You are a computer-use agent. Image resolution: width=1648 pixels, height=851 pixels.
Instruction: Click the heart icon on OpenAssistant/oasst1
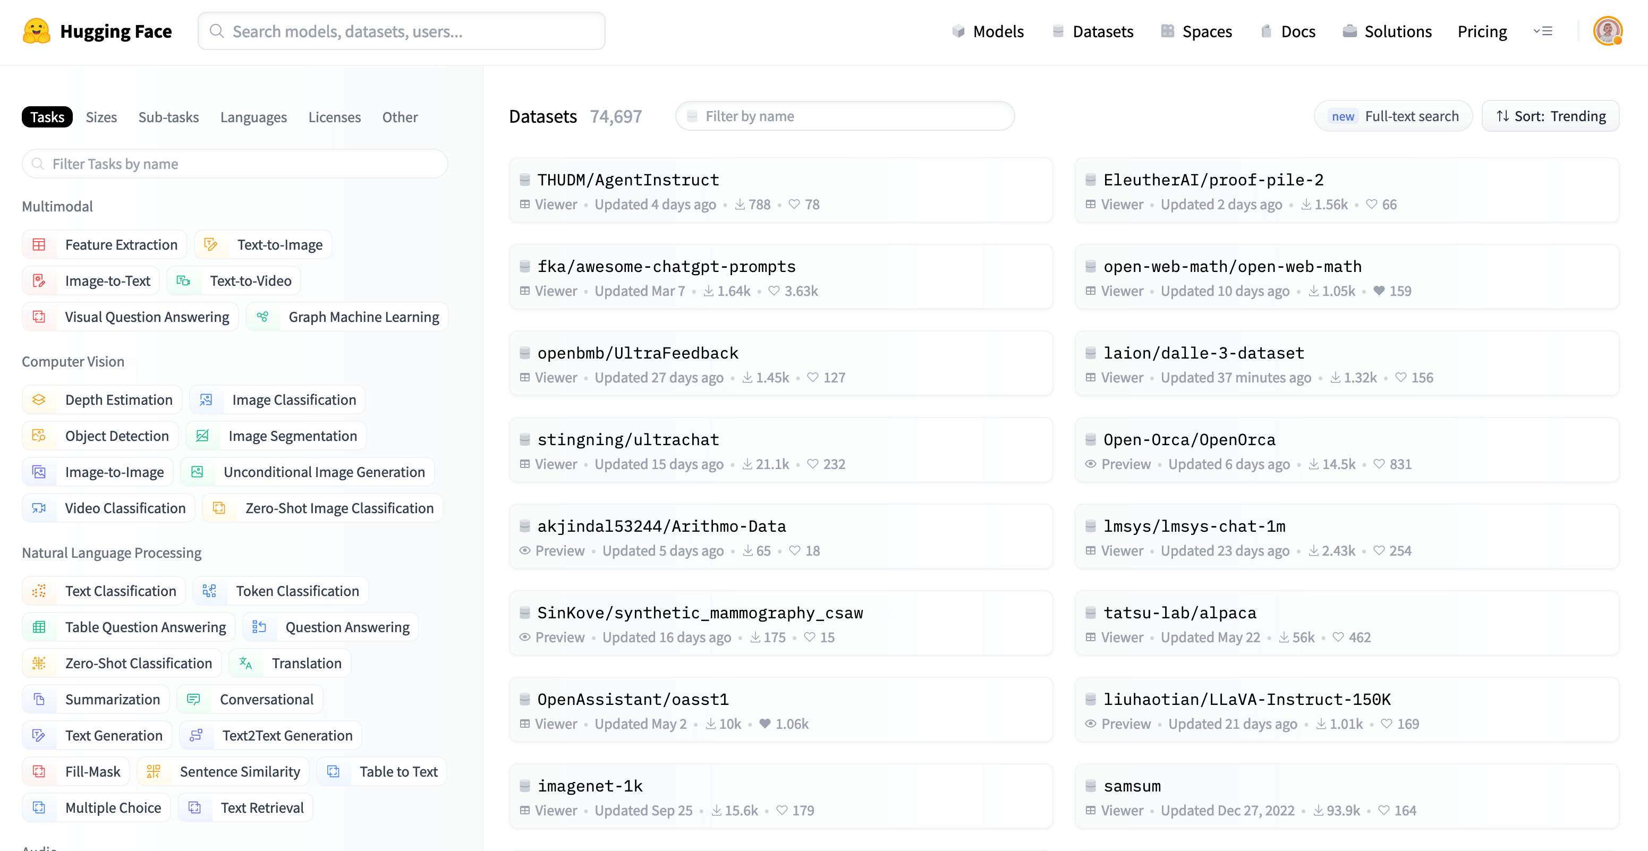[x=764, y=724]
